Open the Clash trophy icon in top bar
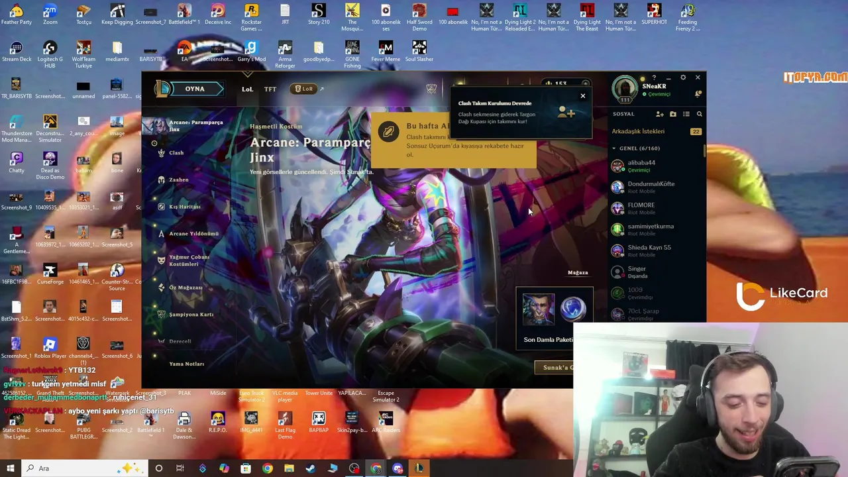Viewport: 848px width, 477px height. 431,88
